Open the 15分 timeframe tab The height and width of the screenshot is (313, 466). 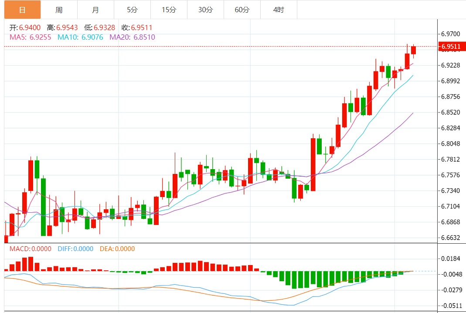pos(169,10)
